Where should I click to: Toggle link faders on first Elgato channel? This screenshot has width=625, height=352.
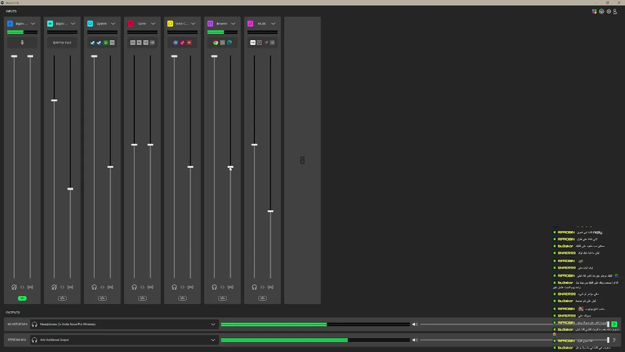[22, 287]
